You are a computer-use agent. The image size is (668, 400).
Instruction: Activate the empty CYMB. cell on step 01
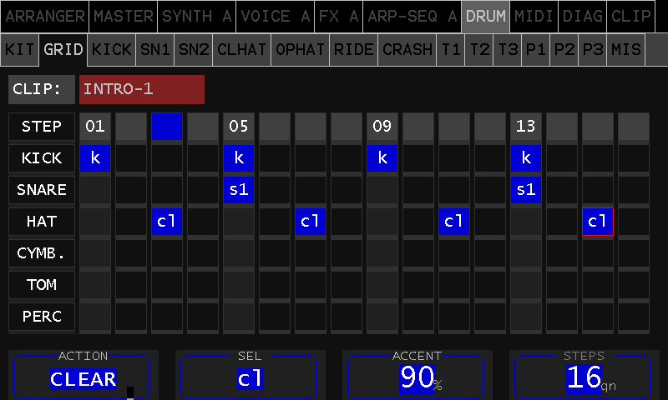pyautogui.click(x=95, y=253)
